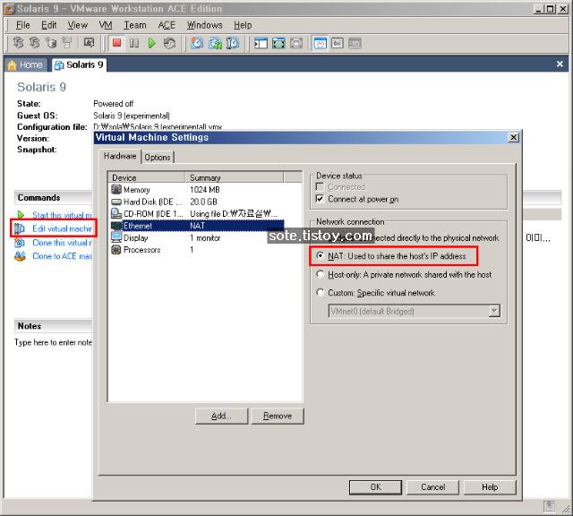Switch to the Hardware tab
Image resolution: width=573 pixels, height=516 pixels.
point(120,156)
